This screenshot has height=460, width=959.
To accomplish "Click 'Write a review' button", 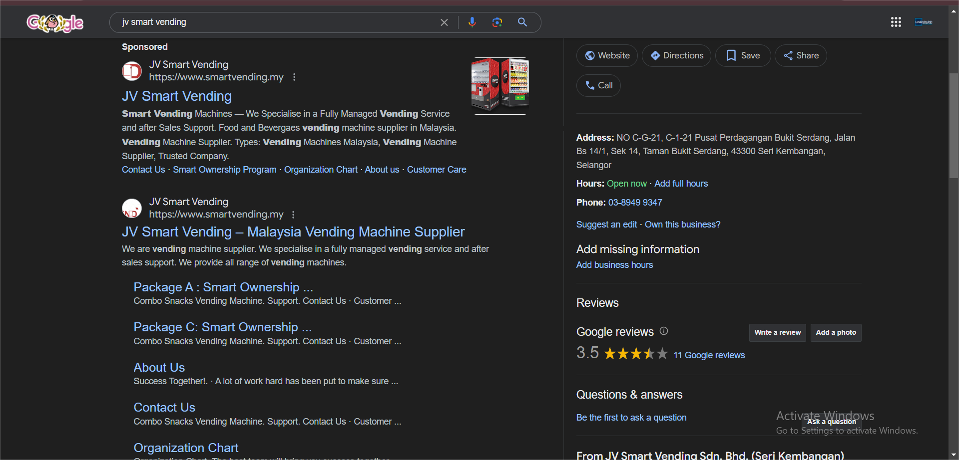I will pos(778,333).
